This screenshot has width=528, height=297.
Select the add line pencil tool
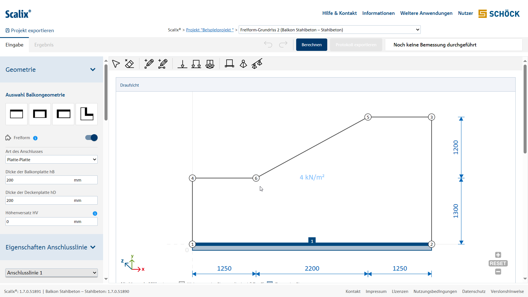click(x=163, y=64)
